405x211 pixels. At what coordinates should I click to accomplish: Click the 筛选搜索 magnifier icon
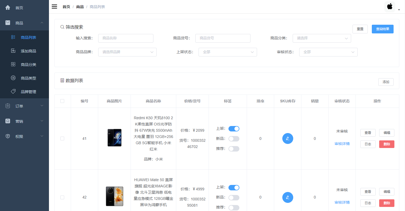pos(62,27)
